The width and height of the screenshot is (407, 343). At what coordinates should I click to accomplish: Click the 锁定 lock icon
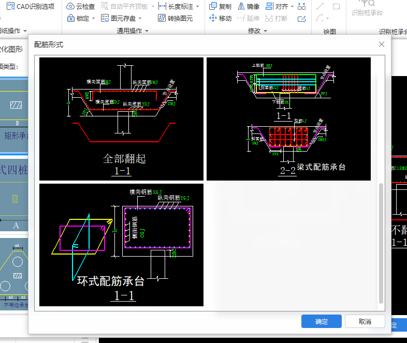coord(70,18)
